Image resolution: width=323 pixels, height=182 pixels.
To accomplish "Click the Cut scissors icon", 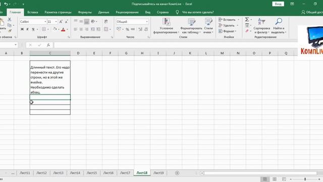I will [x=10, y=19].
